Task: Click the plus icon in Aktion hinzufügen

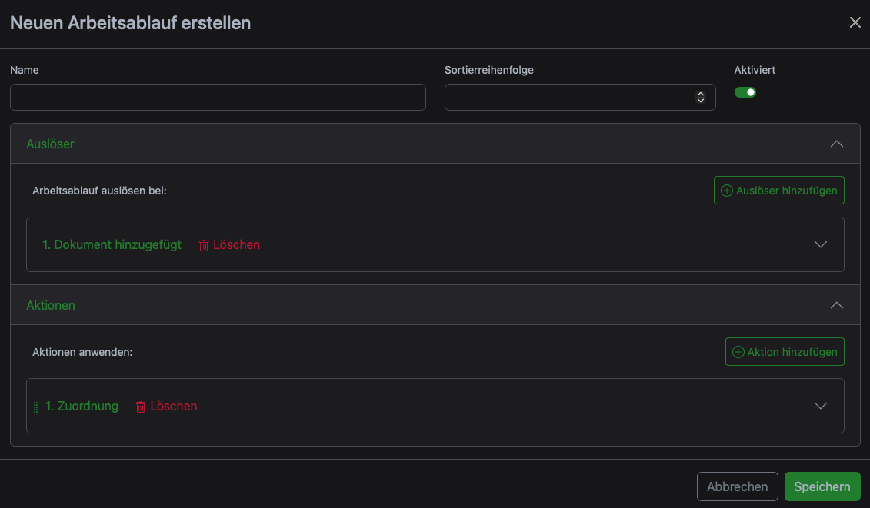Action: 738,352
